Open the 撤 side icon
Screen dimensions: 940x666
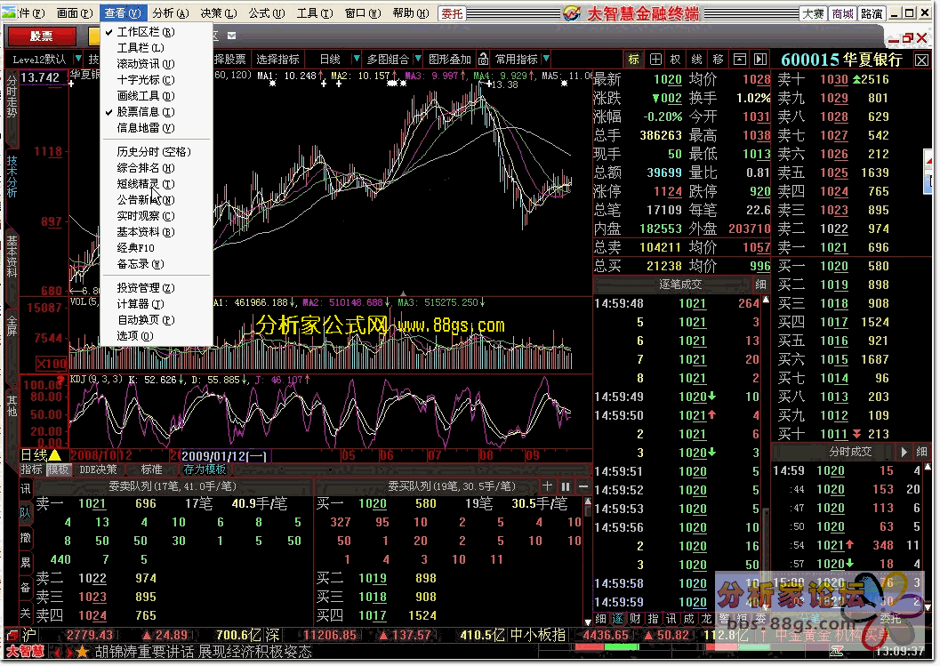[x=25, y=537]
